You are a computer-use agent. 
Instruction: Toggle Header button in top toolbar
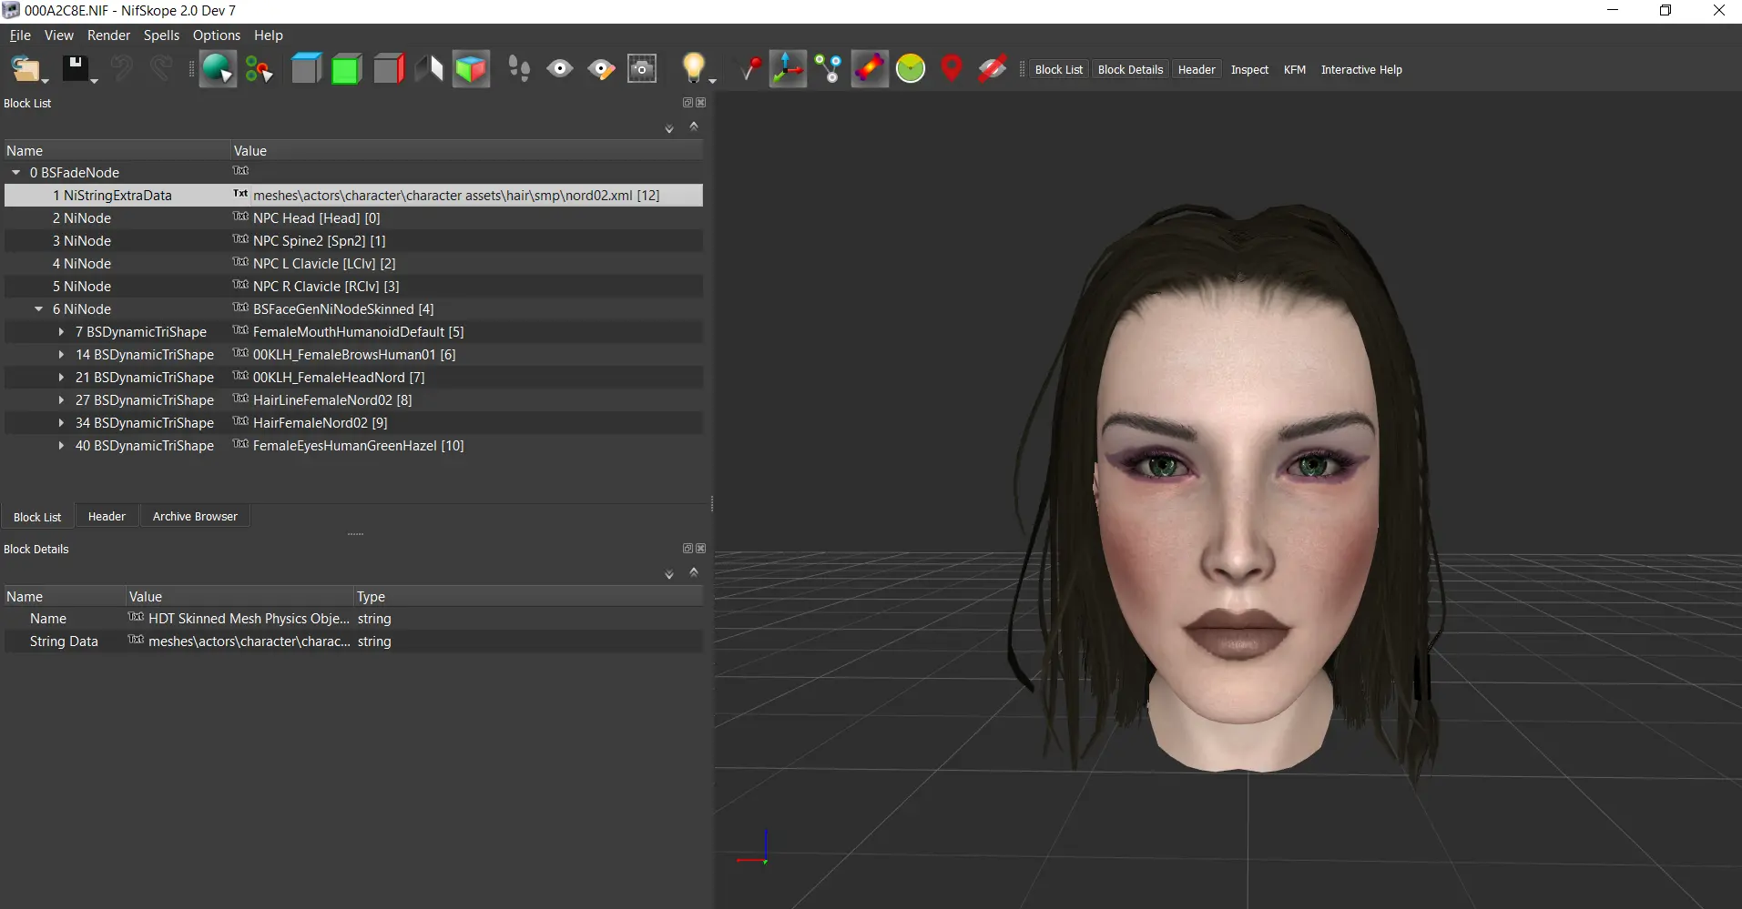click(1197, 69)
